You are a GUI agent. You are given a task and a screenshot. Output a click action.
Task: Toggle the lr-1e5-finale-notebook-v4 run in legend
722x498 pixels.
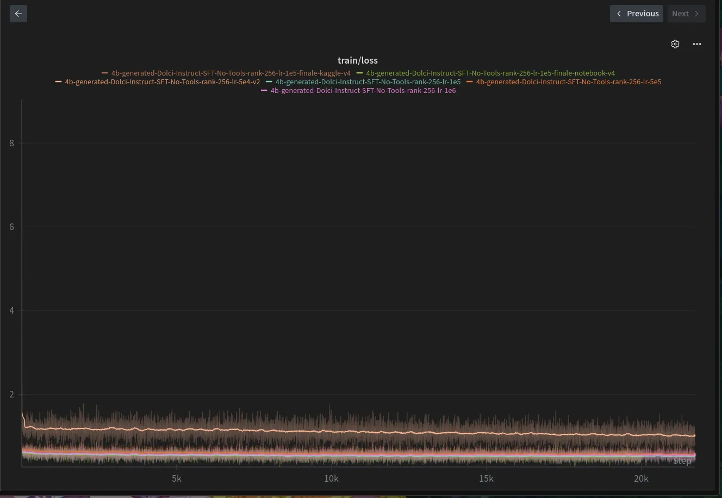[490, 73]
